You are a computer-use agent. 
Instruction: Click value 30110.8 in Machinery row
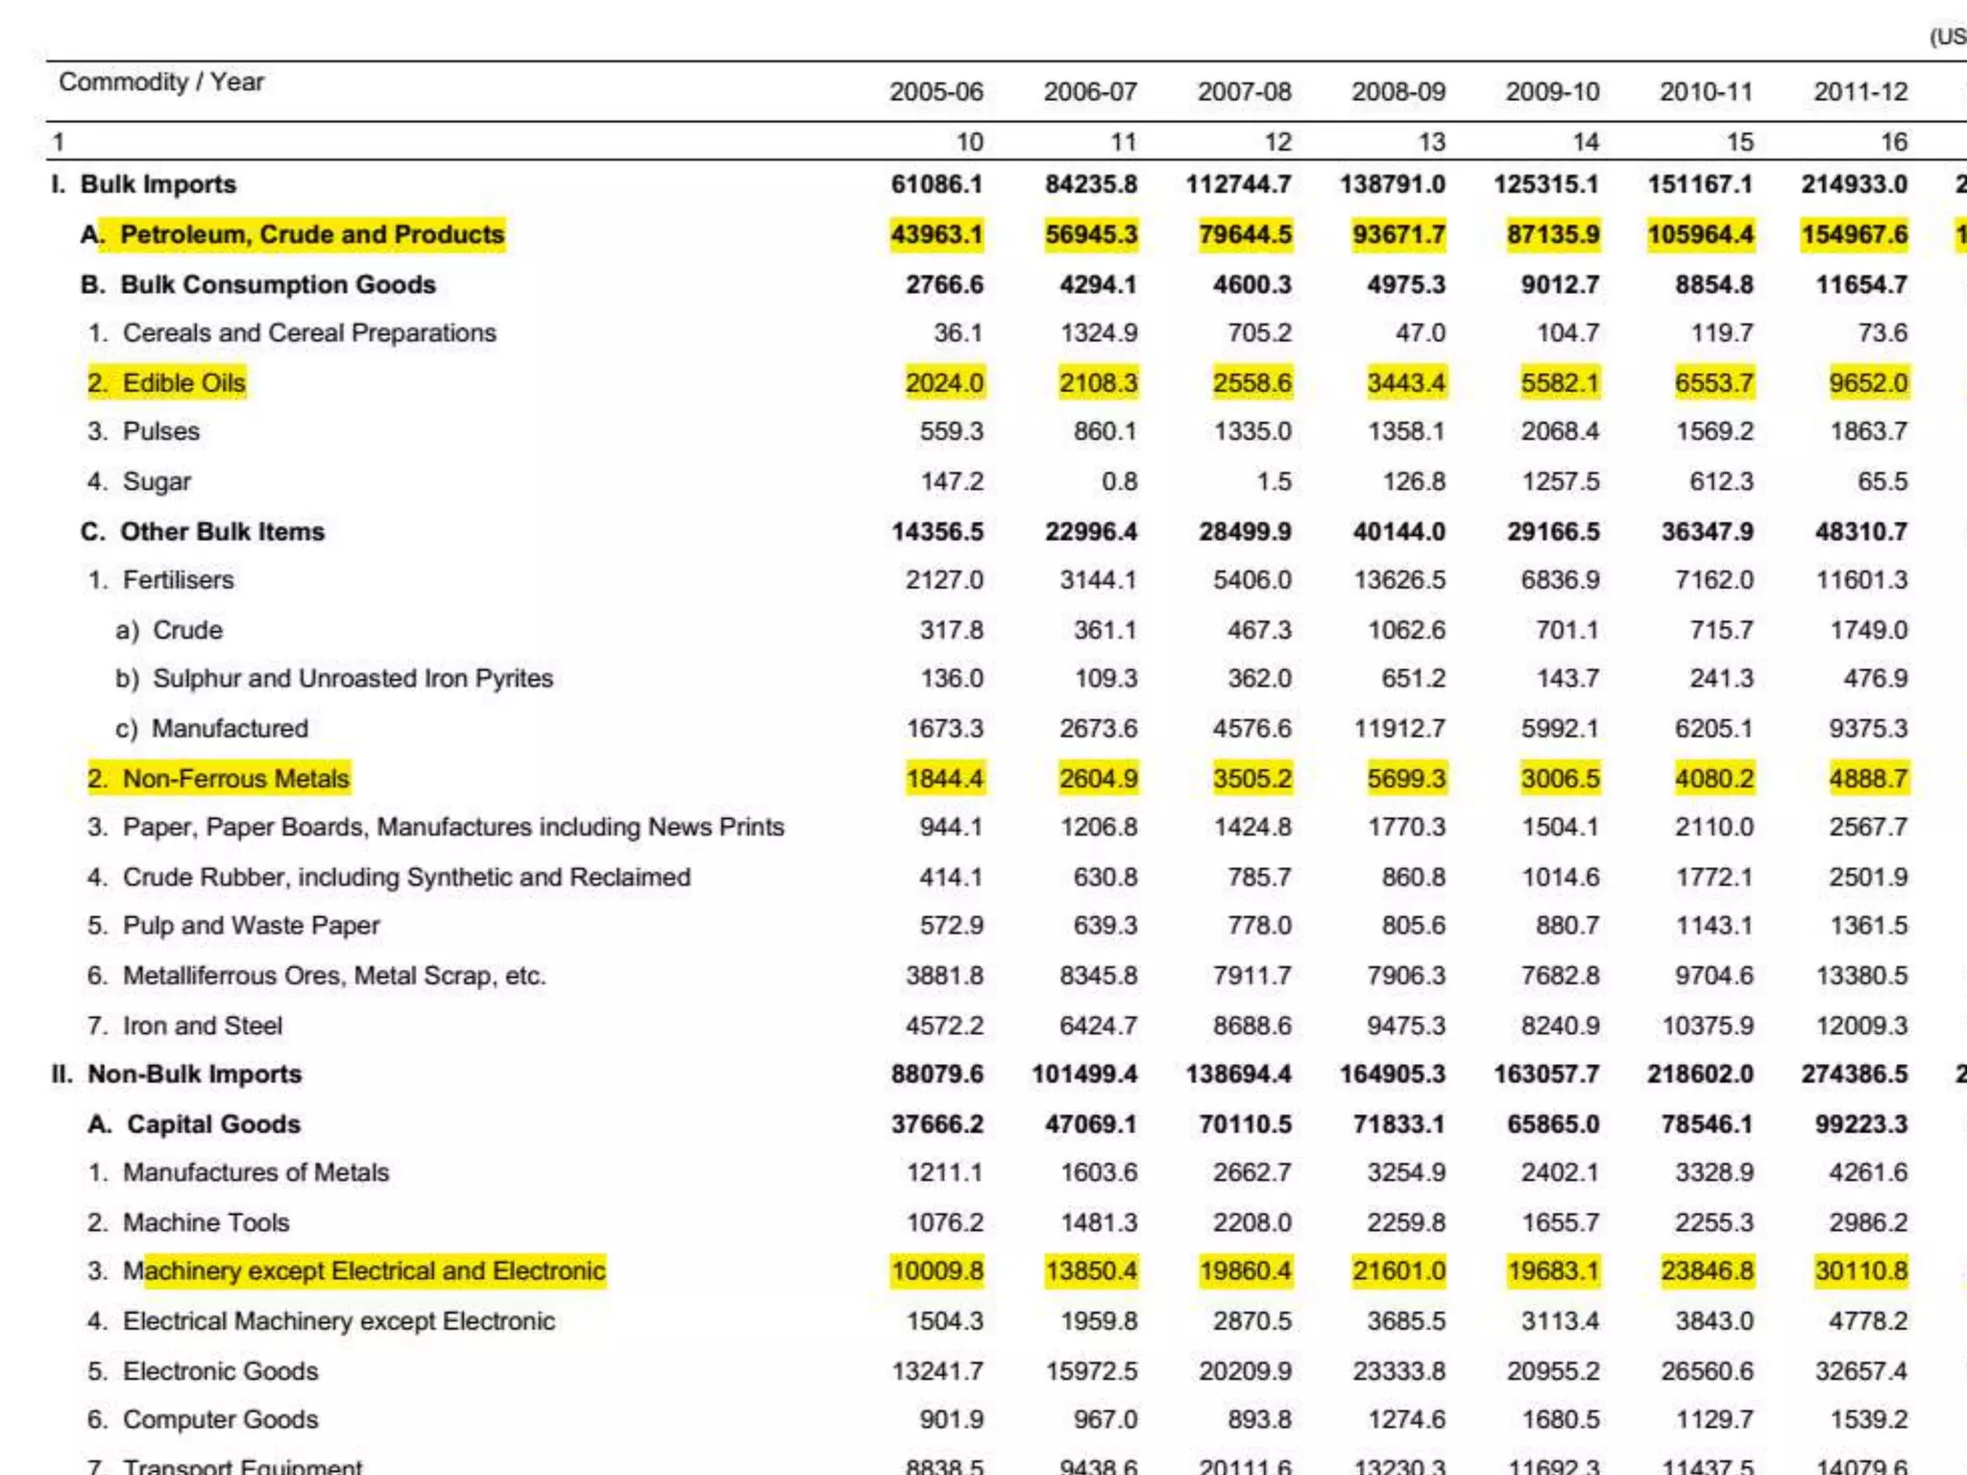(x=1860, y=1271)
